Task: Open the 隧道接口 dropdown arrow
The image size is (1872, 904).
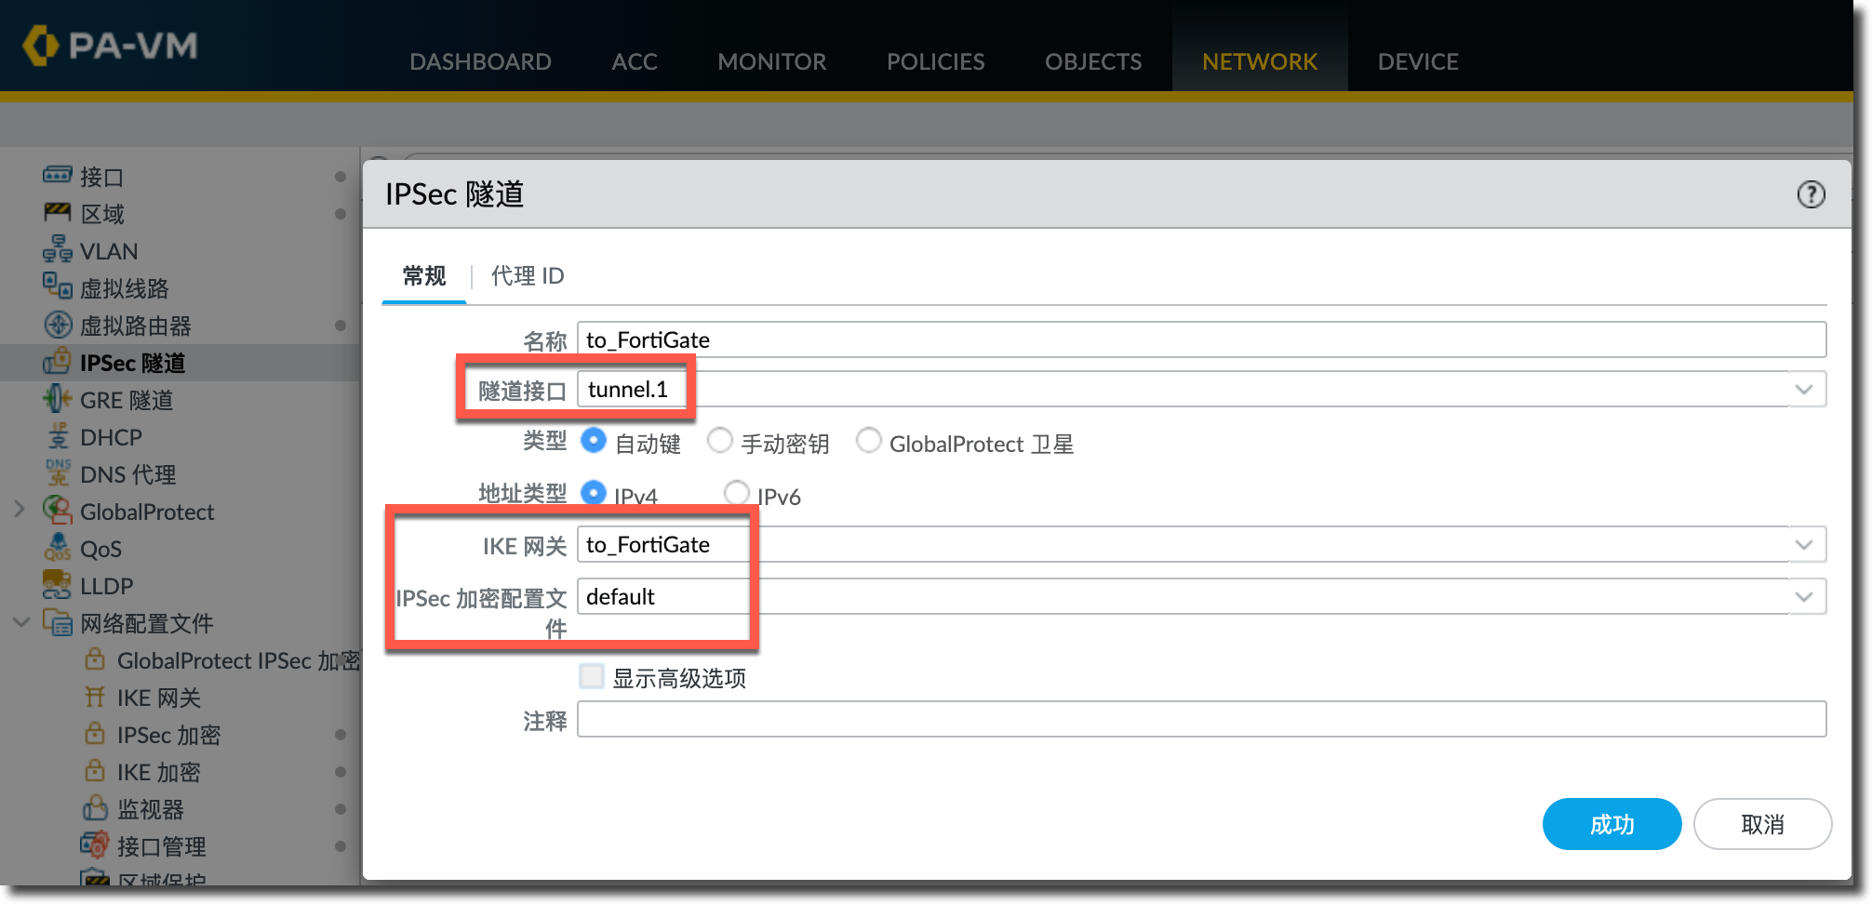Action: 1803,390
